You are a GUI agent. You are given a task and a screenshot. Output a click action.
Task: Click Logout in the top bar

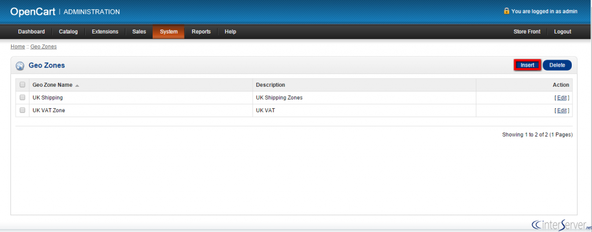(x=563, y=32)
